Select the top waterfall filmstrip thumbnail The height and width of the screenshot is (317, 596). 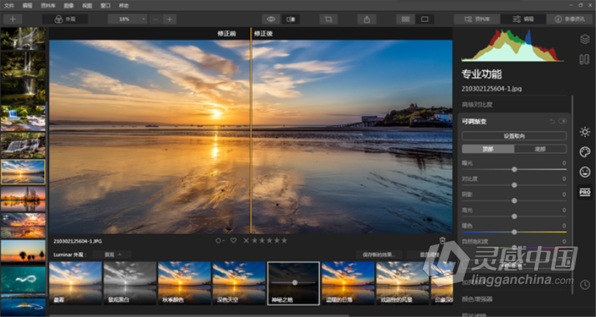pos(23,38)
